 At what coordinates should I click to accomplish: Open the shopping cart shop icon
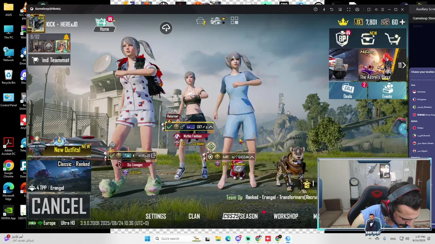click(x=393, y=39)
